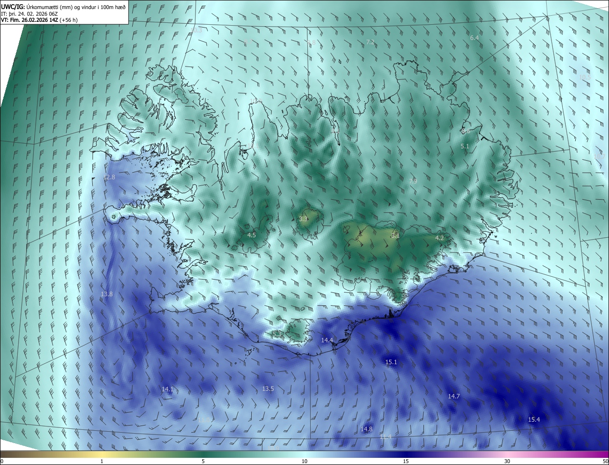This screenshot has width=609, height=465.
Task: Click the map value label 14.8
Action: coord(366,429)
